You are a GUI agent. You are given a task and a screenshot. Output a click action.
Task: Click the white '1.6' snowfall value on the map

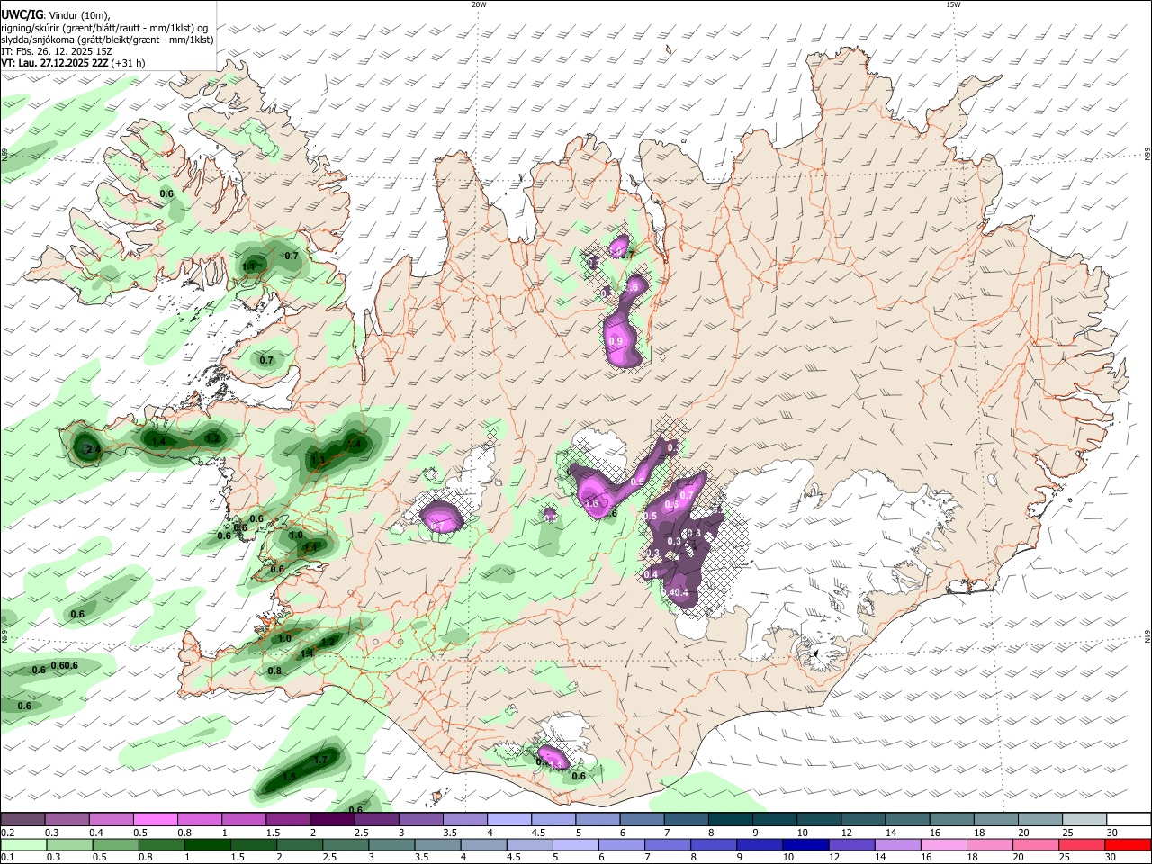point(591,504)
